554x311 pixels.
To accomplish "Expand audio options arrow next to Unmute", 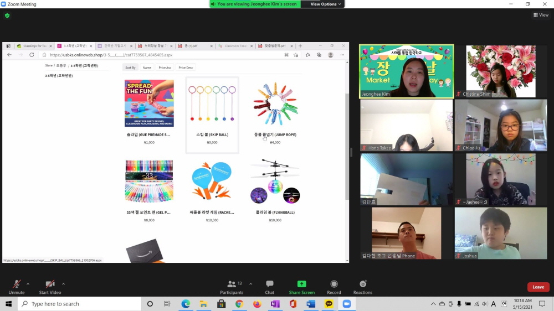I will tap(28, 284).
